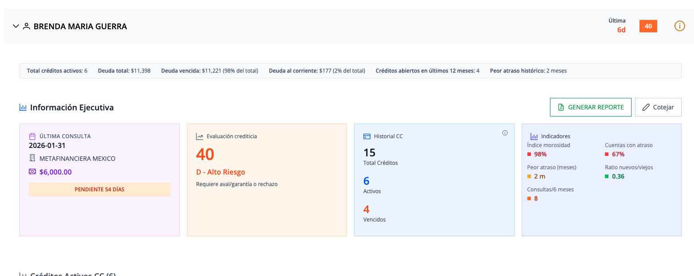The width and height of the screenshot is (694, 276).
Task: Open the small info icon in Historial CC card
Action: [x=505, y=132]
